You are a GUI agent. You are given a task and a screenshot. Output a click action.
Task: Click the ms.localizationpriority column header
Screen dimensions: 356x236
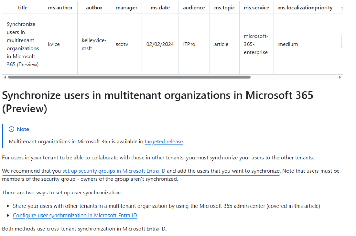click(305, 8)
